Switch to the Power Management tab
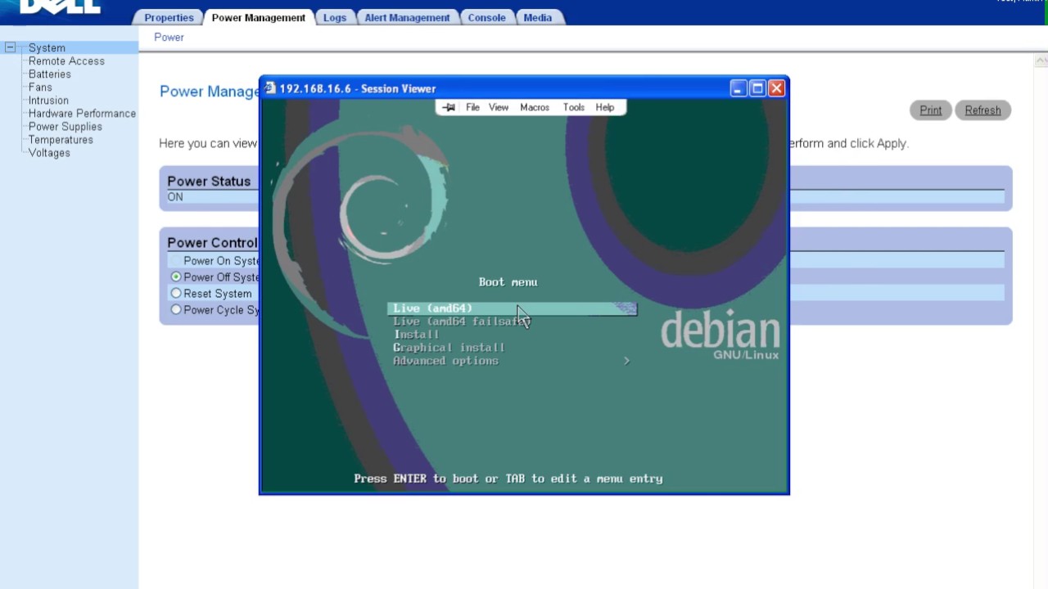The width and height of the screenshot is (1048, 589). click(x=259, y=17)
